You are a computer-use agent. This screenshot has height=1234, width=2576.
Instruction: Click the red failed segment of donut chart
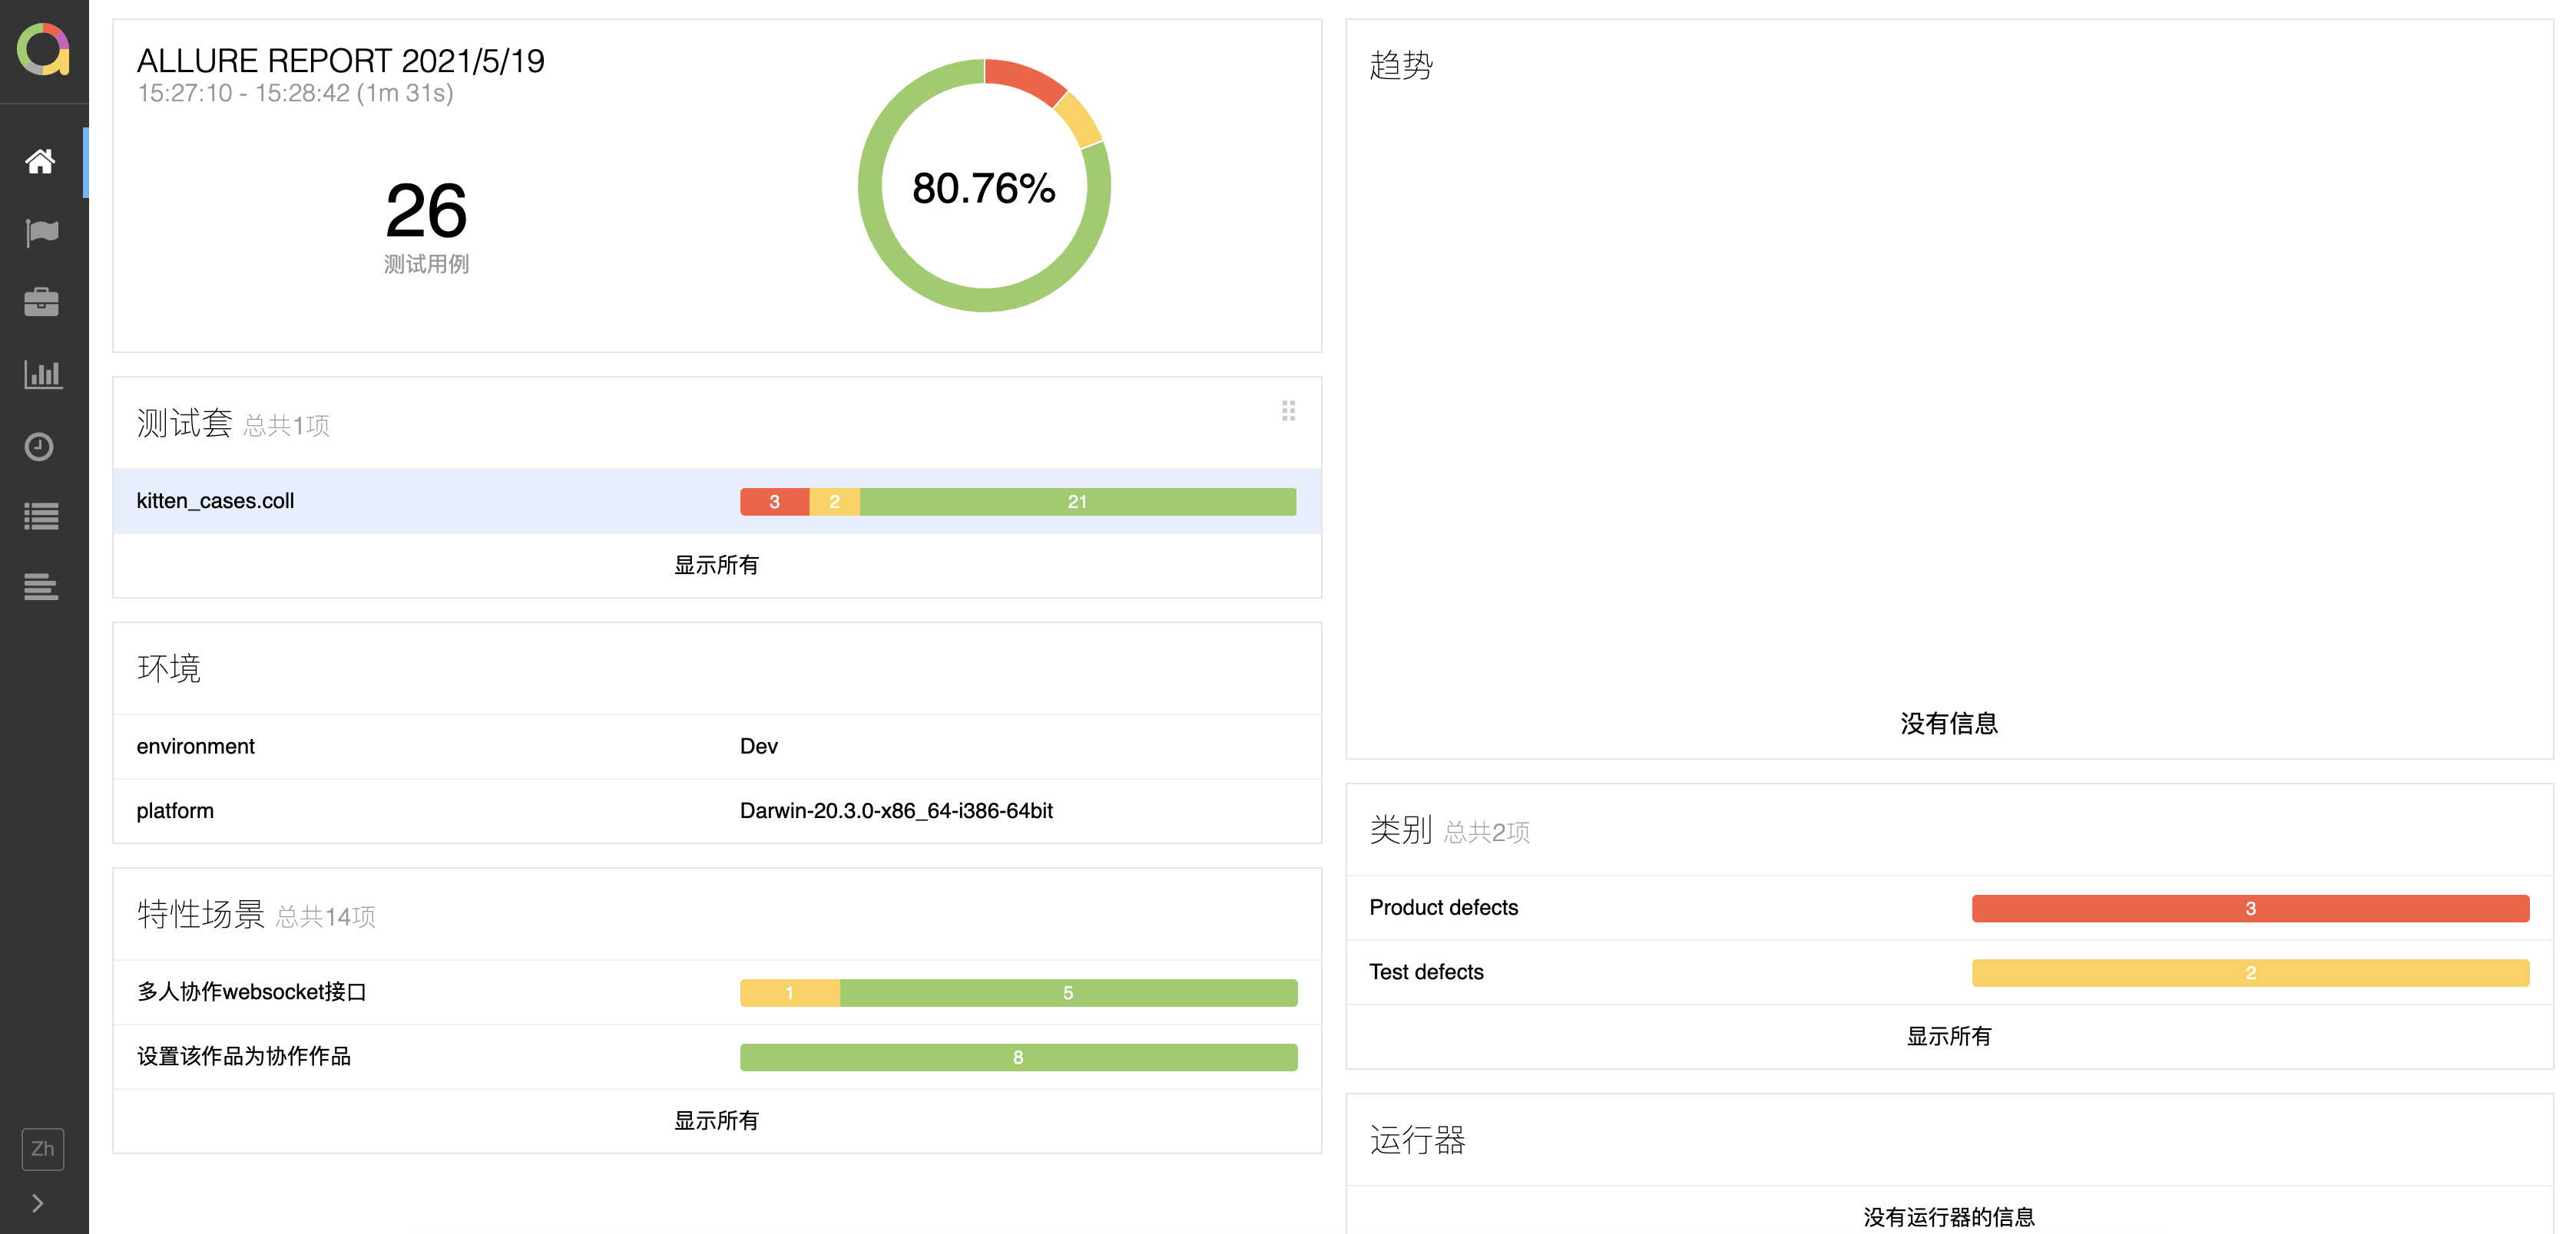tap(1024, 80)
